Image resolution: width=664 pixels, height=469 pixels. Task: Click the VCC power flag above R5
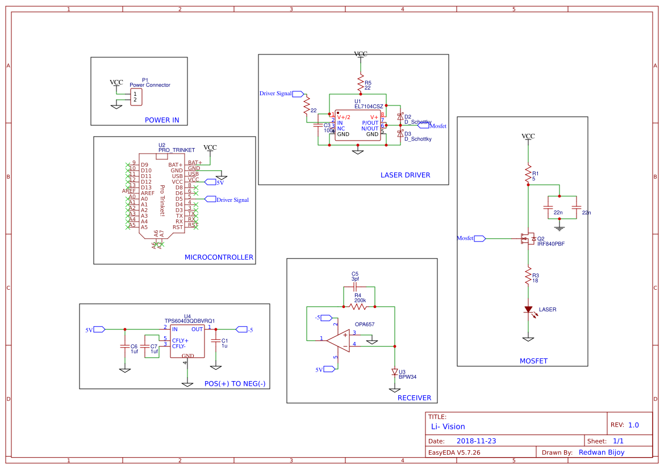[x=361, y=54]
